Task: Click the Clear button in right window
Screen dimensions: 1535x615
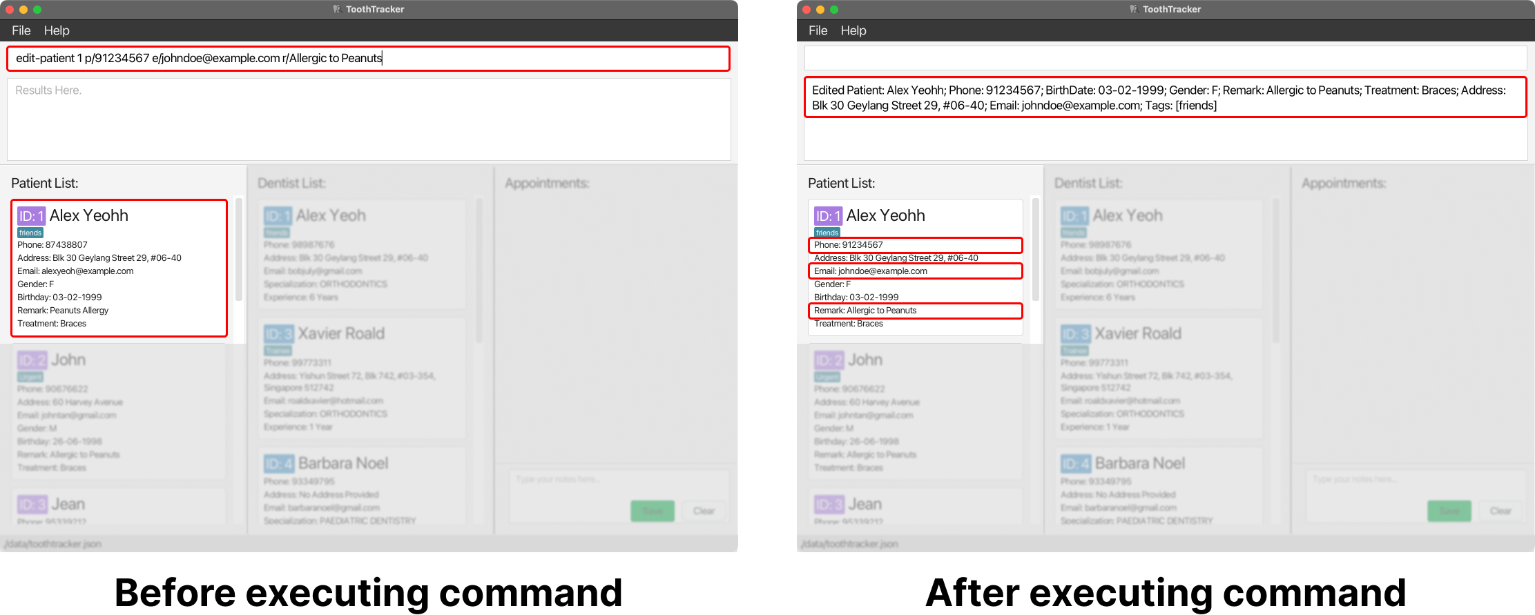Action: tap(1500, 511)
